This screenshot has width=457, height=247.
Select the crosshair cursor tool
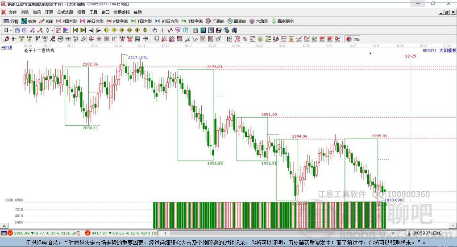pyautogui.click(x=162, y=30)
